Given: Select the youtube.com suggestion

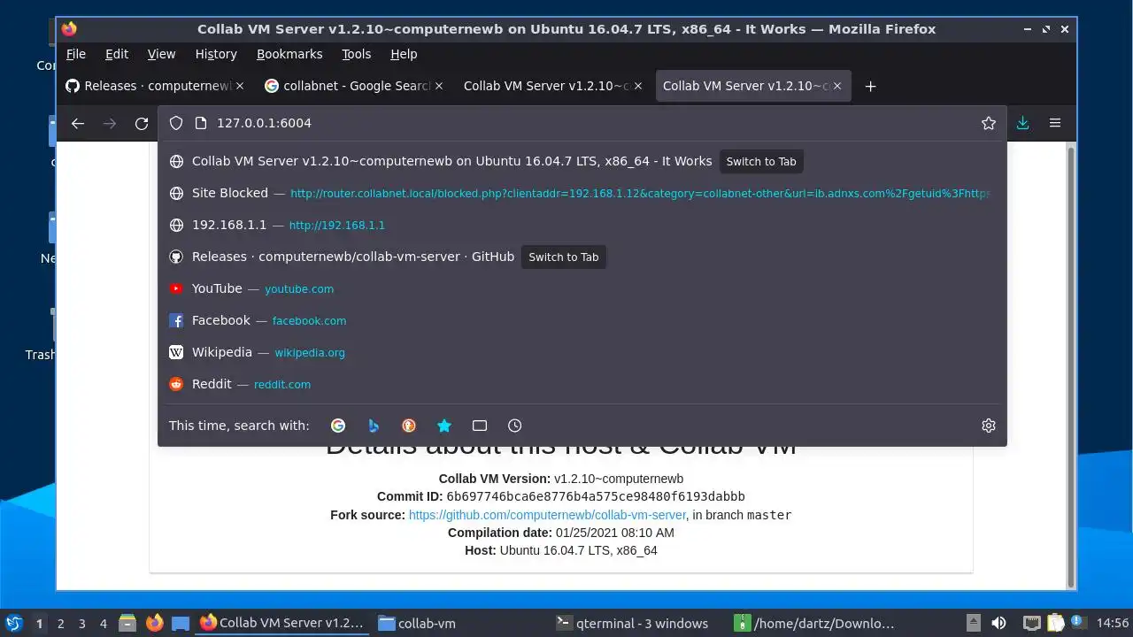Looking at the screenshot, I should click(582, 288).
